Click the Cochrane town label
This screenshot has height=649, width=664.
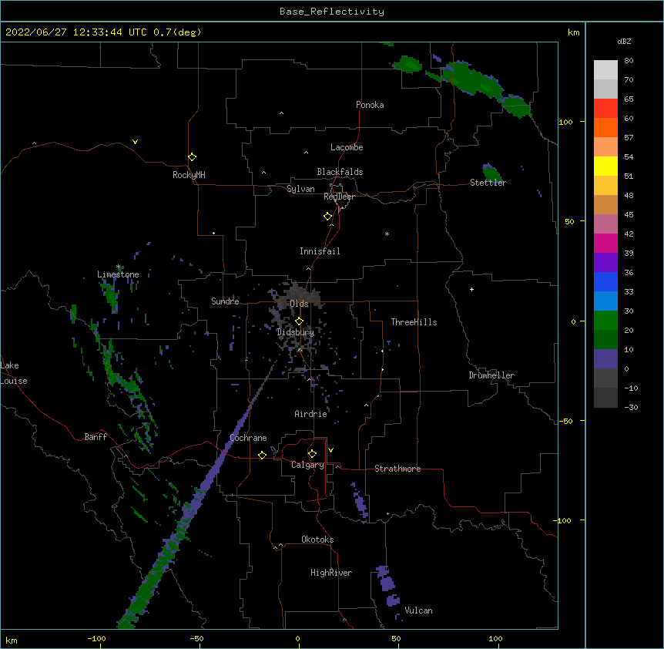[248, 438]
